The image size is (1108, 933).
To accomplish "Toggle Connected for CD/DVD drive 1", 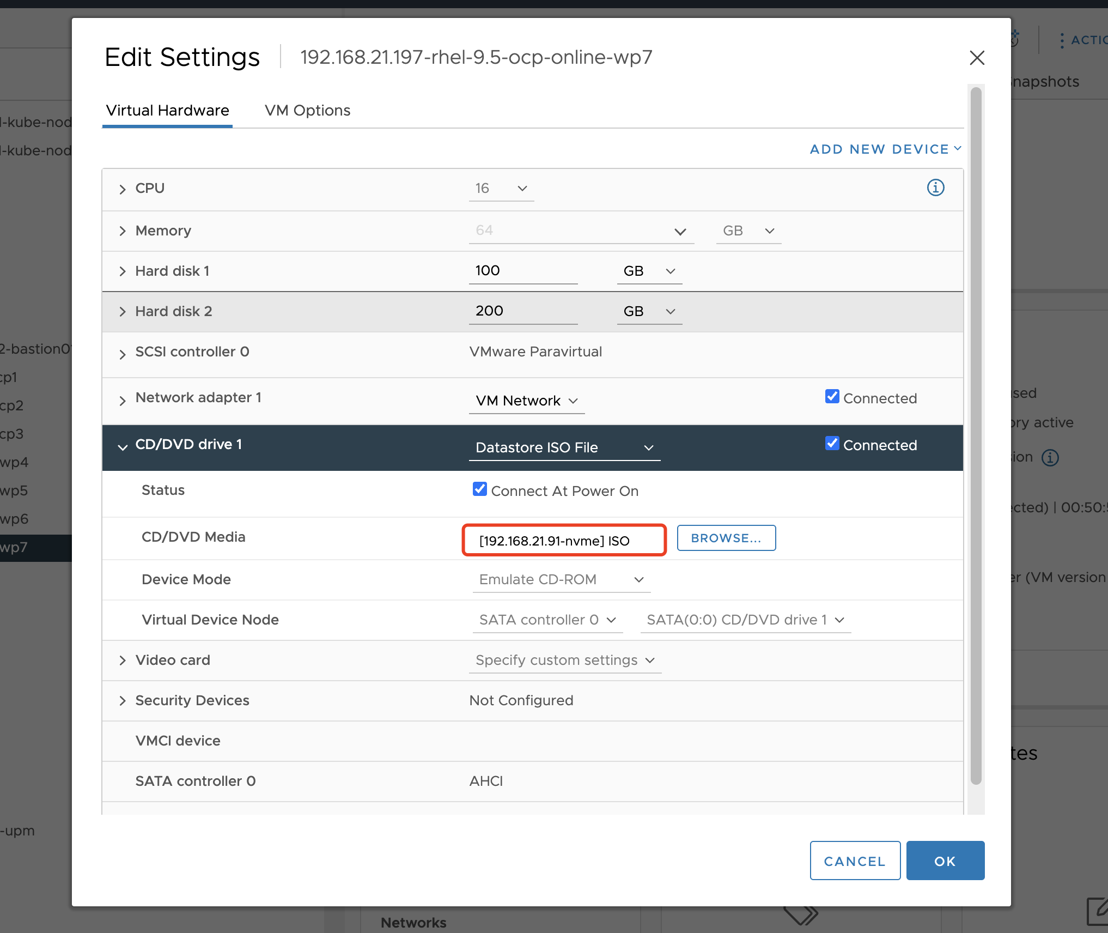I will coord(832,444).
